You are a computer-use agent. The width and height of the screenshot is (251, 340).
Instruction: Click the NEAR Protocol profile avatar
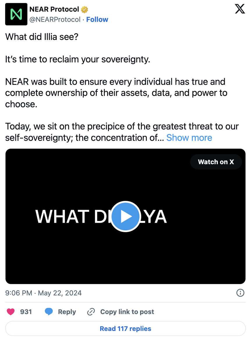(x=16, y=14)
